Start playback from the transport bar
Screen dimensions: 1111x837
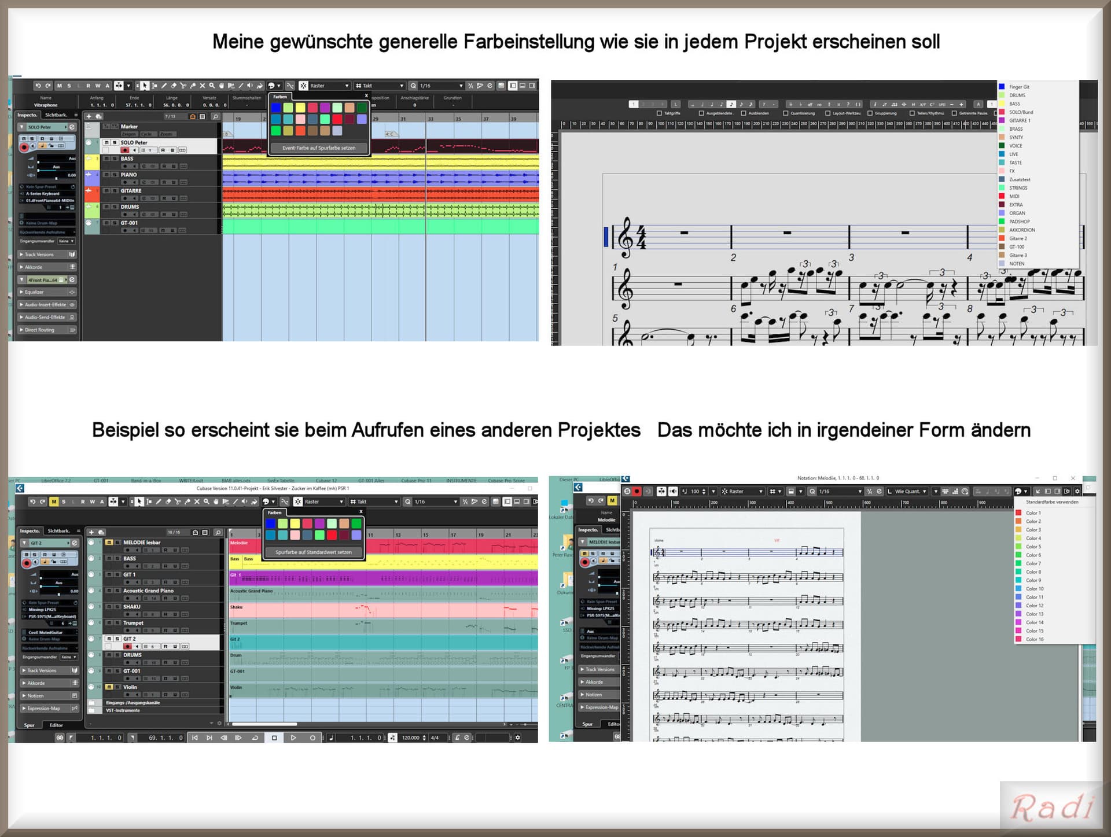pos(293,738)
